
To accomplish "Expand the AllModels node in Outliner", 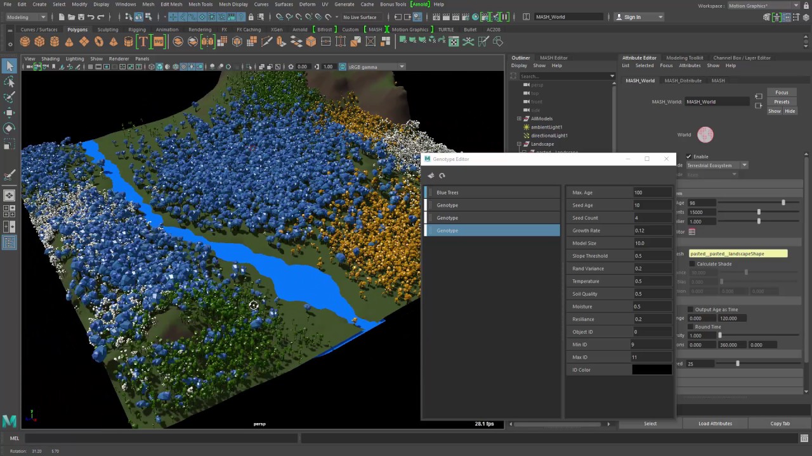I will point(519,118).
